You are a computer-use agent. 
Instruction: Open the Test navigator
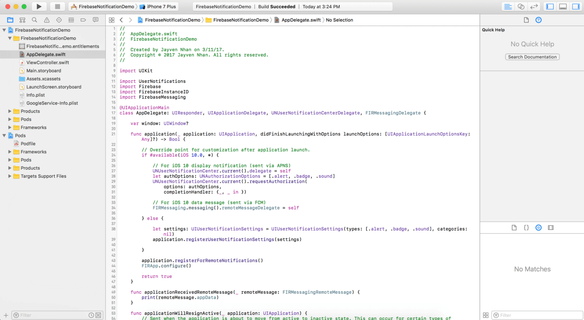59,20
